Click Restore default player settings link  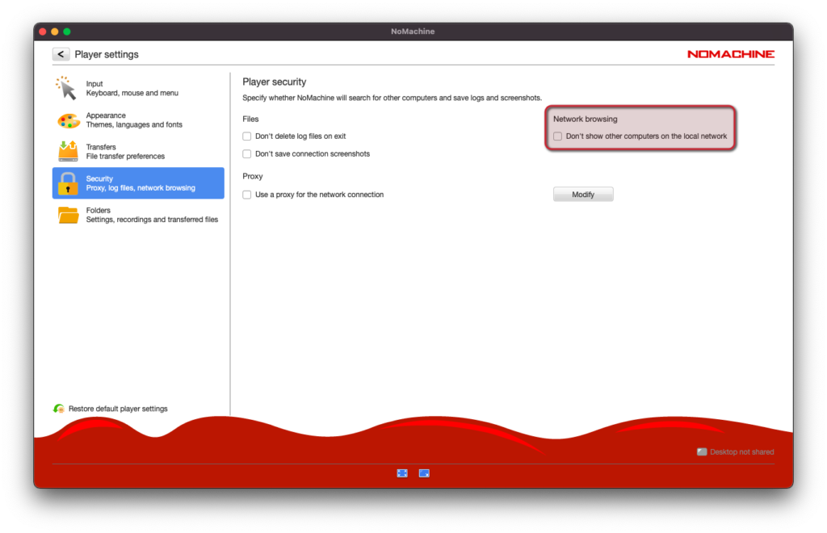coord(118,409)
